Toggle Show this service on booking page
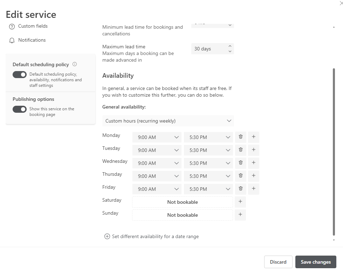The image size is (343, 271). click(20, 109)
